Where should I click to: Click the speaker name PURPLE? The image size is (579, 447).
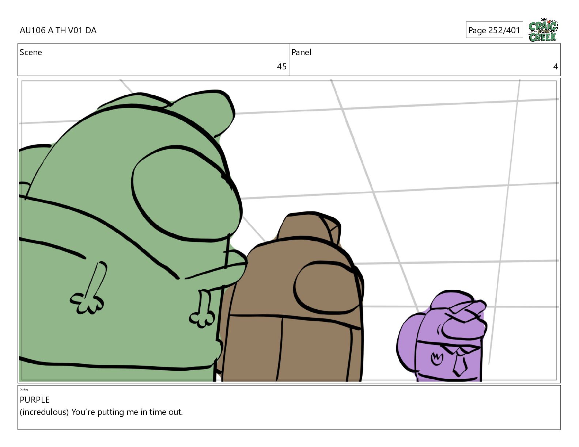[35, 400]
